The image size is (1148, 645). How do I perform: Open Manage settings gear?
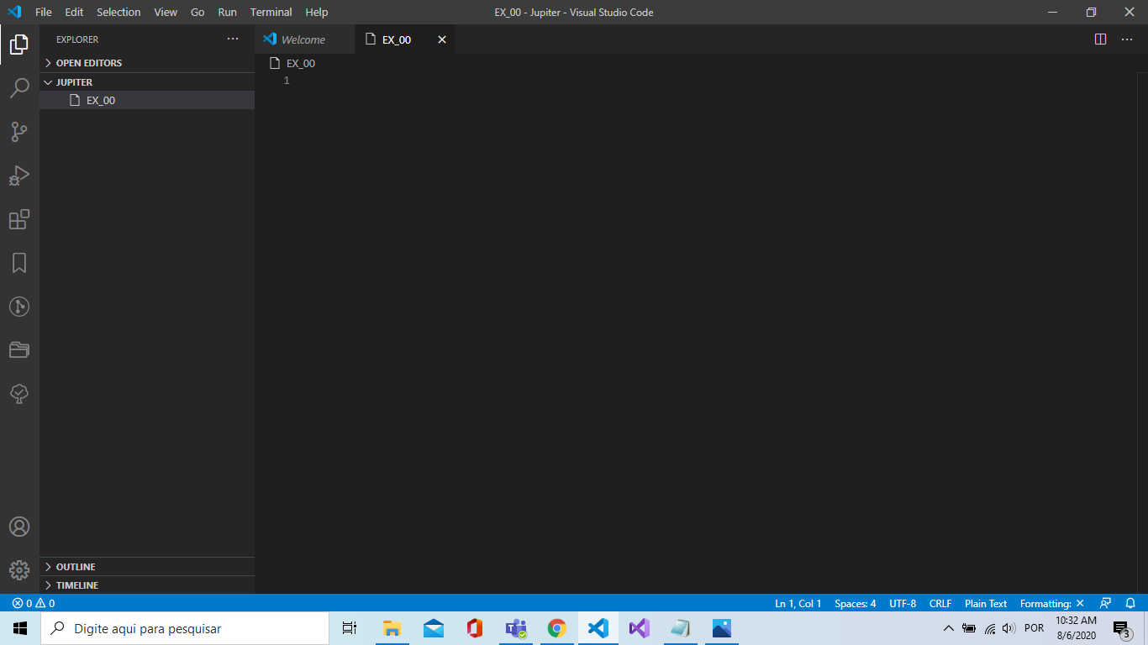click(18, 569)
